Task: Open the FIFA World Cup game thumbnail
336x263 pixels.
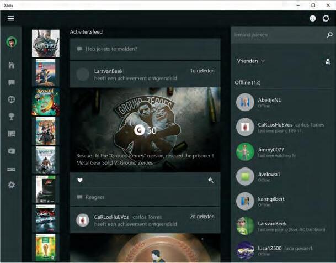Action: coord(46,248)
